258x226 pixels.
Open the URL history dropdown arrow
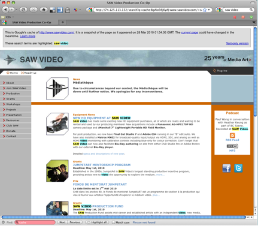[x=209, y=10]
